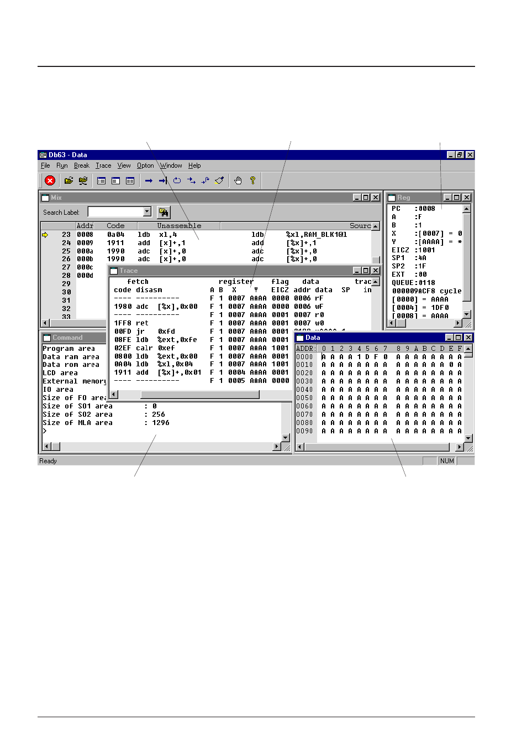Click the Unassemble column header
The image size is (527, 746).
point(179,226)
